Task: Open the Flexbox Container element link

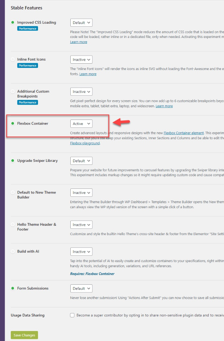Action: tap(184, 133)
